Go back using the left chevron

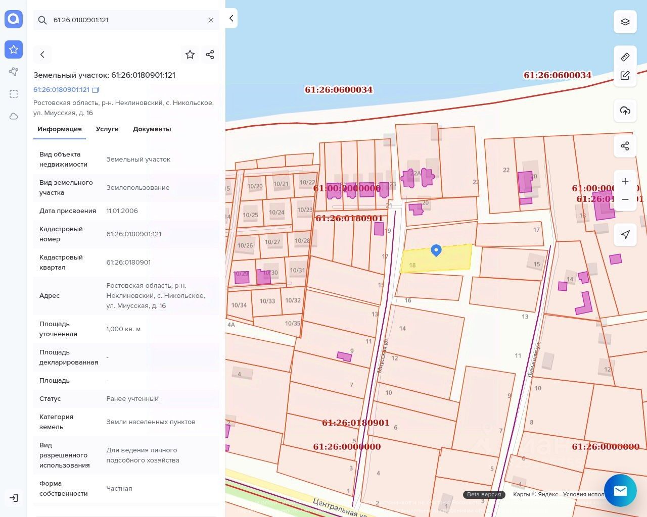point(42,55)
